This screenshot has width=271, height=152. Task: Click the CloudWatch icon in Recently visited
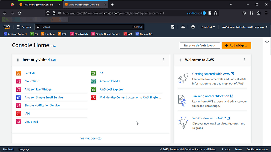(x=18, y=81)
